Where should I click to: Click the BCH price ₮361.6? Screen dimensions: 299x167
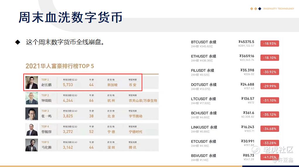[248, 113]
